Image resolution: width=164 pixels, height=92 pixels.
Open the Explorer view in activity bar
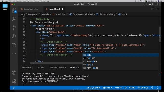pyautogui.click(x=14, y=10)
